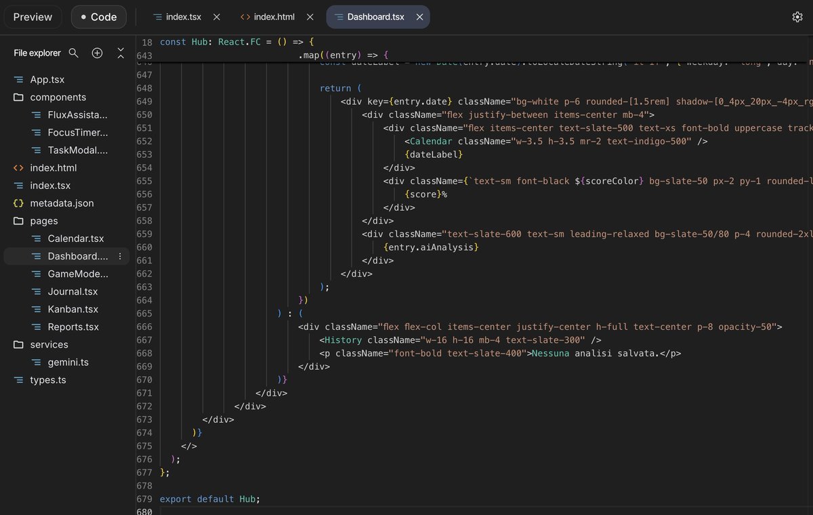Close the index.html tab

(310, 17)
